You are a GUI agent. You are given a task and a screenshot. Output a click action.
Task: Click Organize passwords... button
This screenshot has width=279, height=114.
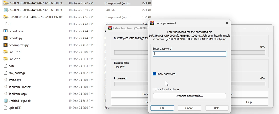tap(189, 96)
